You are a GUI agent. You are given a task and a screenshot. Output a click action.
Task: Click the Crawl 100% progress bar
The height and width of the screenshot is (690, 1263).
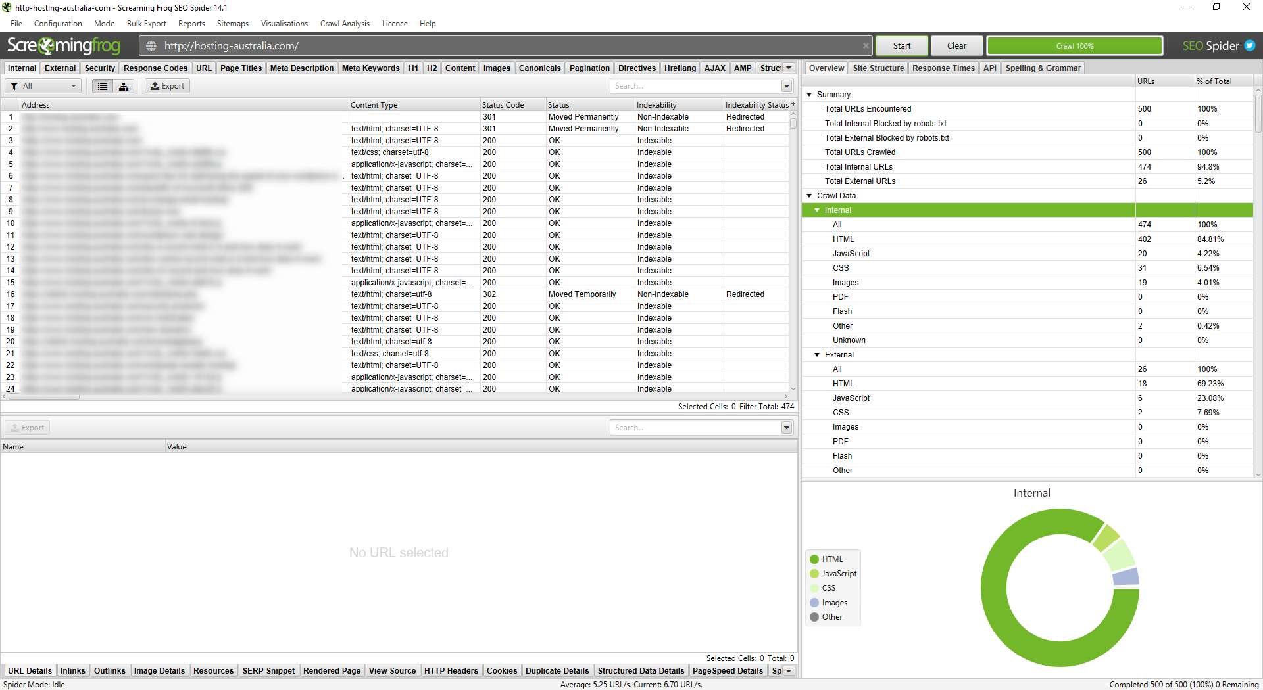[1075, 46]
